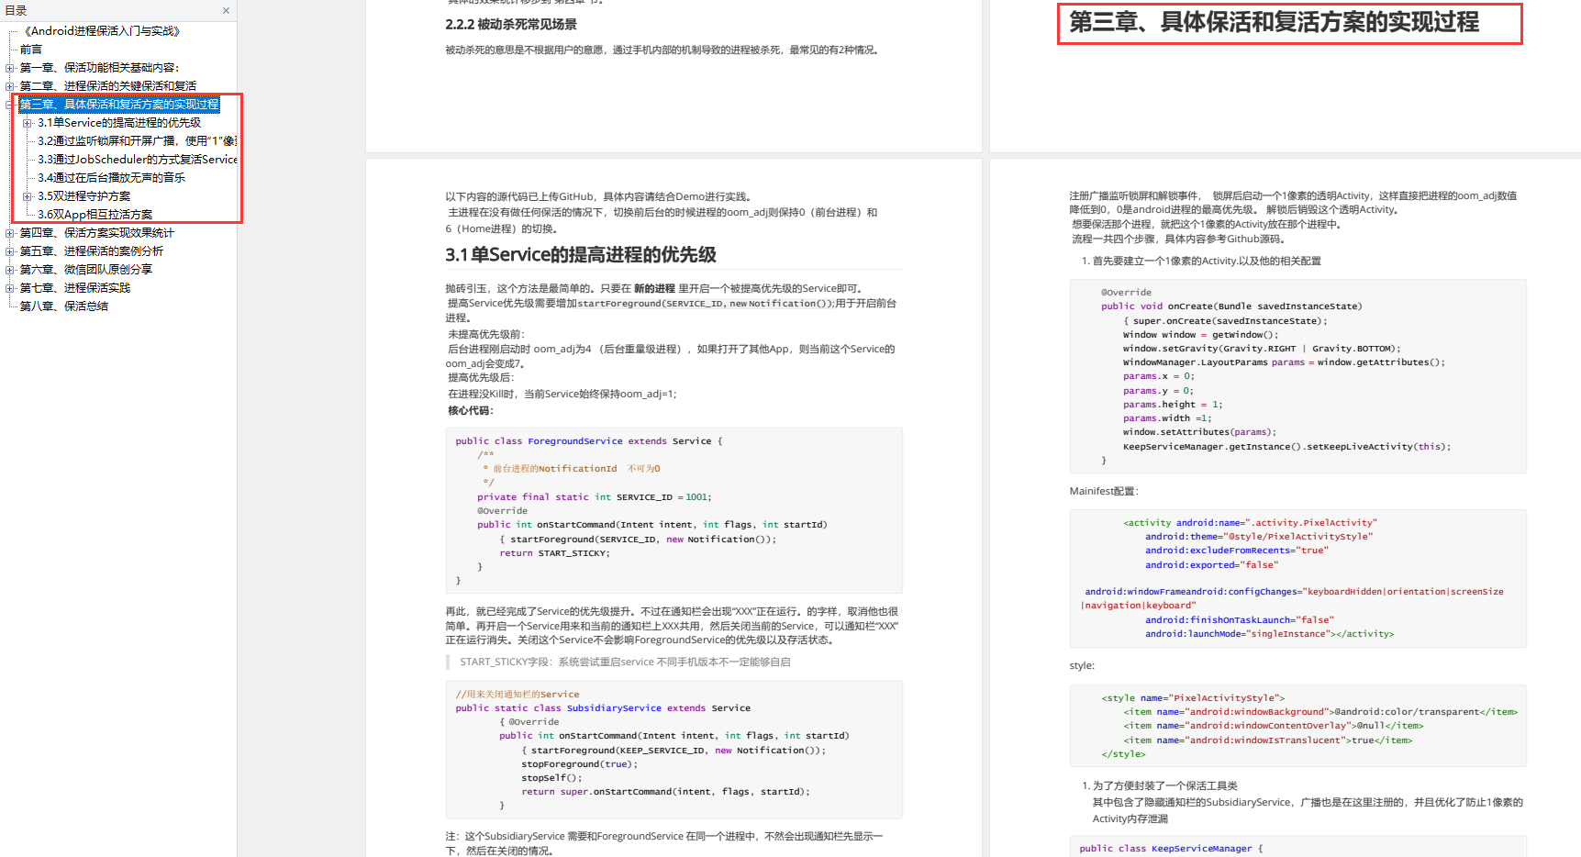Jump to the 前言 outline entry
Viewport: 1581px width, 857px height.
point(31,50)
